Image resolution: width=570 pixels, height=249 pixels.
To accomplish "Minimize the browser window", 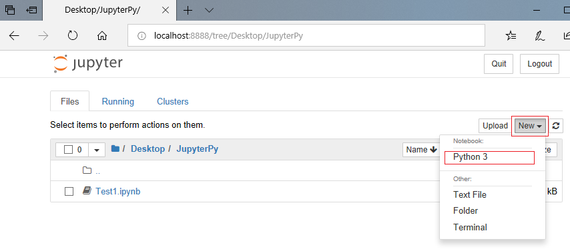I will tap(537, 10).
